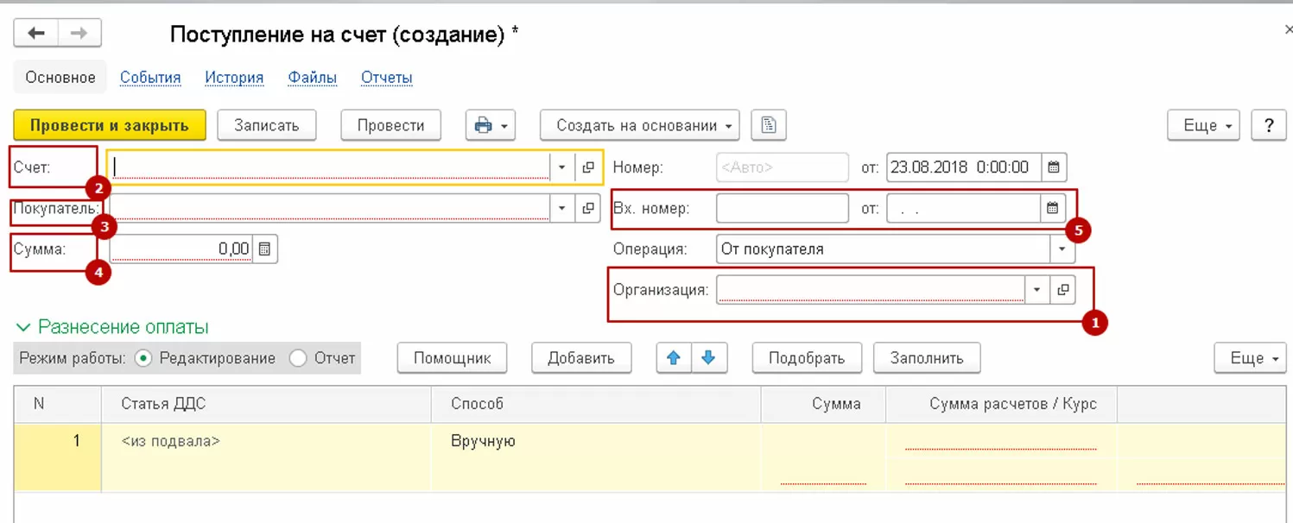Open the Покупатель dropdown arrow
The width and height of the screenshot is (1293, 523).
561,208
